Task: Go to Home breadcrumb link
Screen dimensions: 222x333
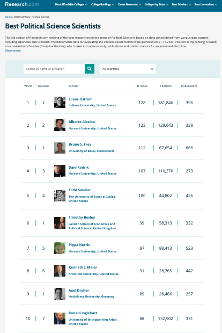Action: (x=9, y=17)
